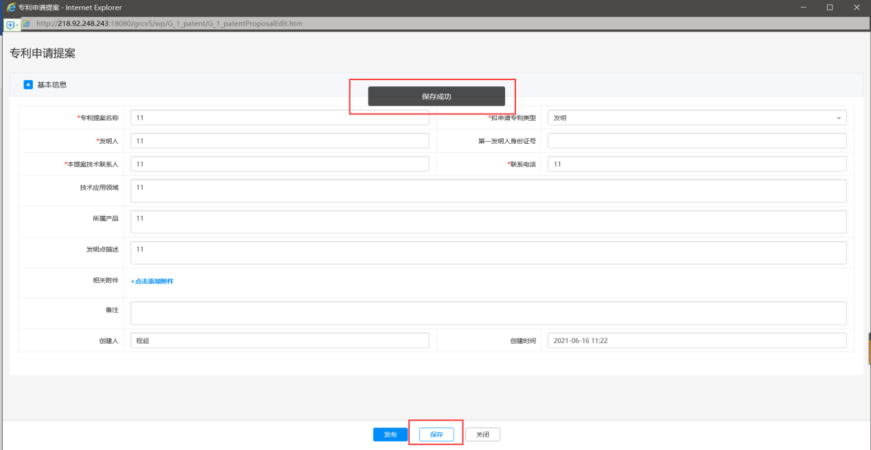Click the empty 备注 text box
Image resolution: width=871 pixels, height=450 pixels.
coord(487,313)
